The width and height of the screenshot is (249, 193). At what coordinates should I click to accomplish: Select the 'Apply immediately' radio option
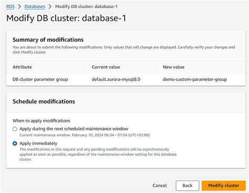(15, 144)
